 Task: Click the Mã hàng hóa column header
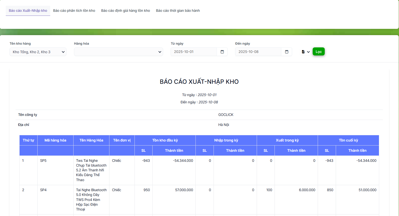click(55, 140)
